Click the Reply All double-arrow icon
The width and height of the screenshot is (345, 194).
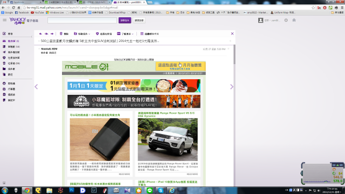46,33
